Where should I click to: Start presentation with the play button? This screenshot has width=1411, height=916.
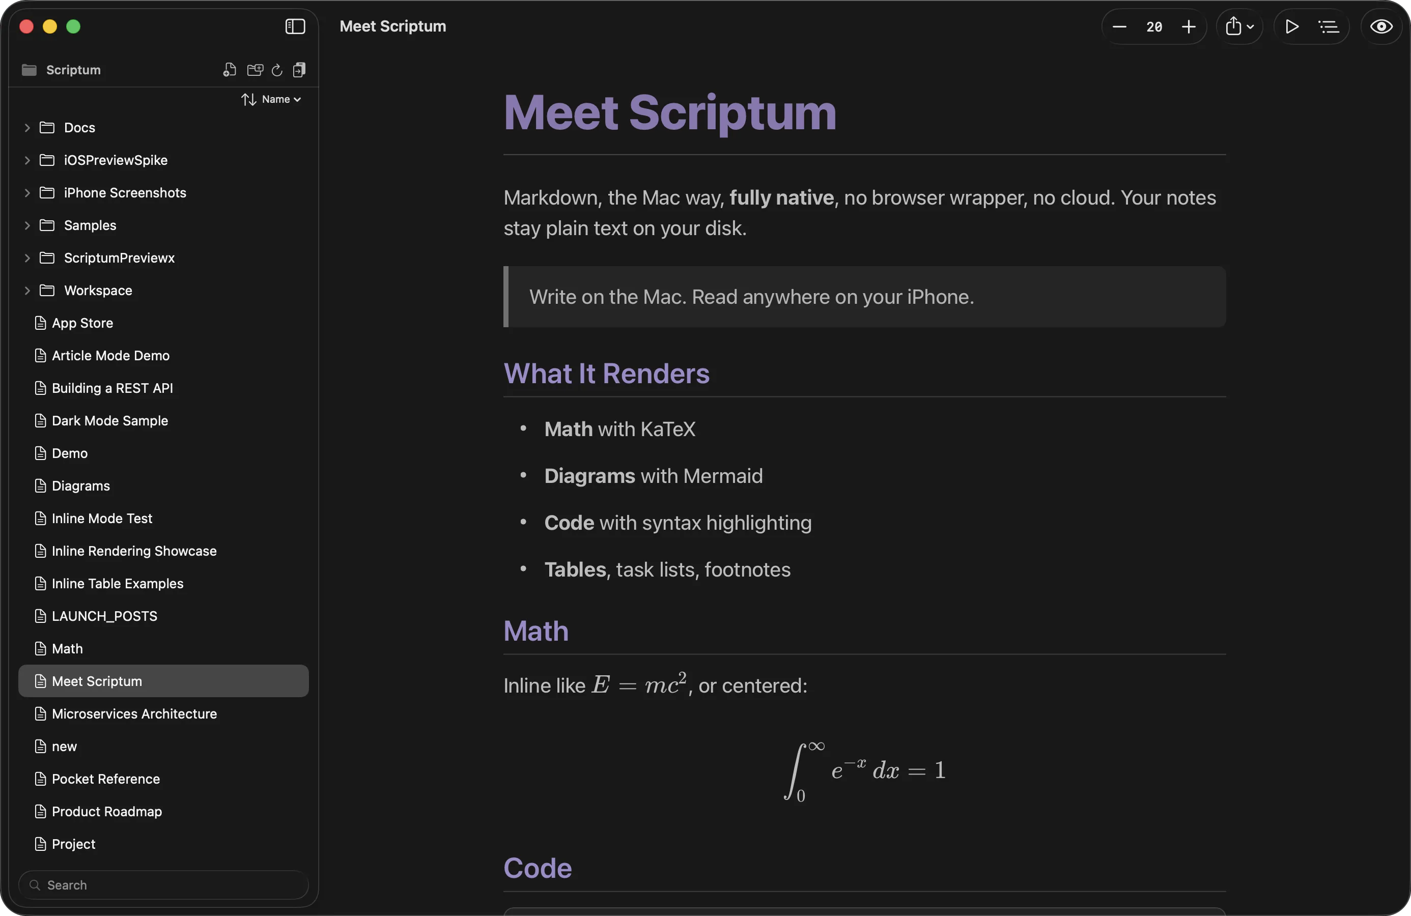tap(1292, 26)
